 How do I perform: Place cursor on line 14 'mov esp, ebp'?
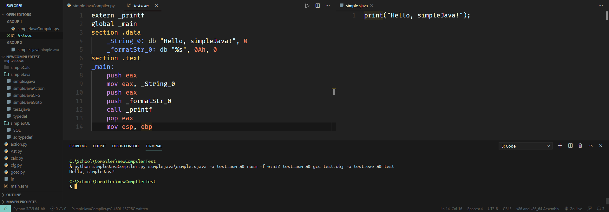pos(129,127)
